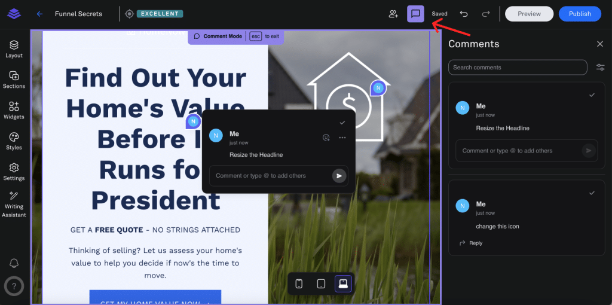Open the Writing Assistant
Viewport: 612px width, 305px height.
(x=14, y=205)
